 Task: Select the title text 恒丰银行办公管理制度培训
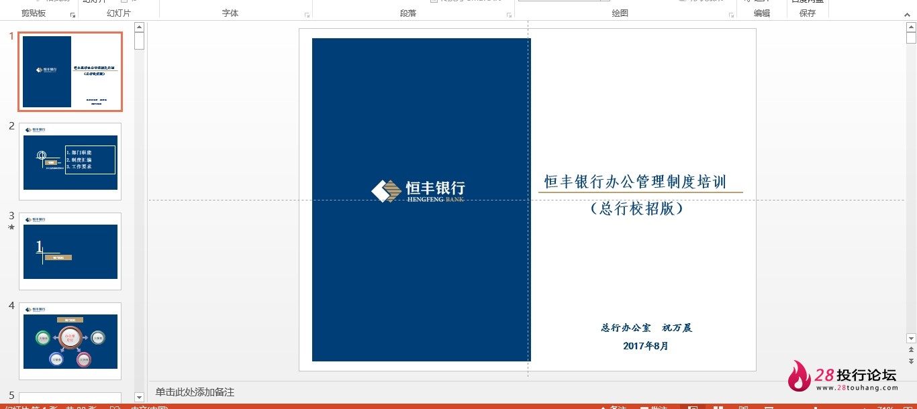pyautogui.click(x=635, y=182)
